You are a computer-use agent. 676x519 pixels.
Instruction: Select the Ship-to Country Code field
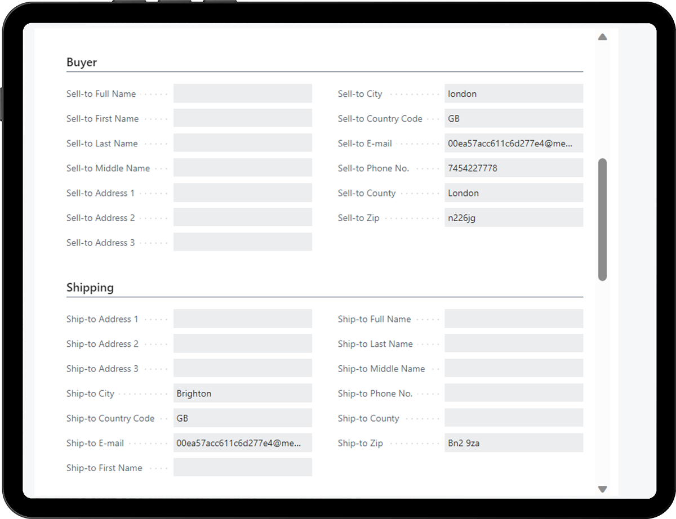[242, 418]
